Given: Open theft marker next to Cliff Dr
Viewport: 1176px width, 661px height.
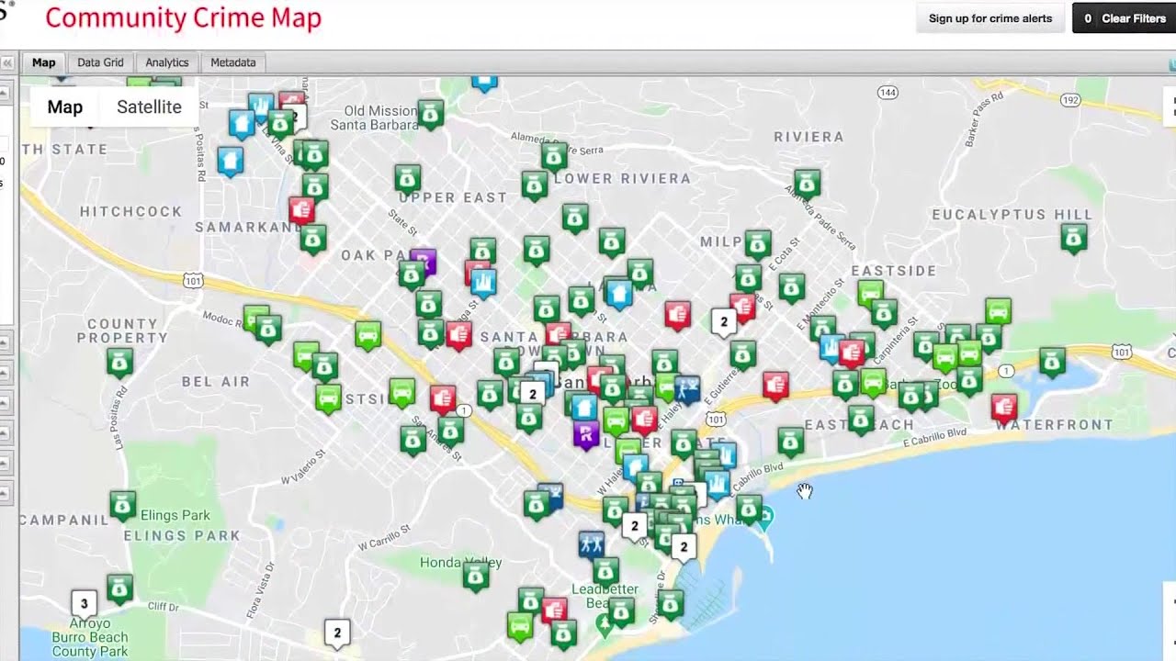Looking at the screenshot, I should pyautogui.click(x=119, y=588).
